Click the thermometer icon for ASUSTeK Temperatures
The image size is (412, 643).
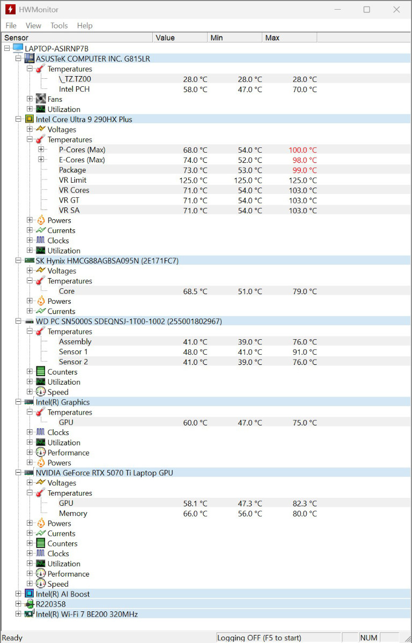click(x=41, y=69)
